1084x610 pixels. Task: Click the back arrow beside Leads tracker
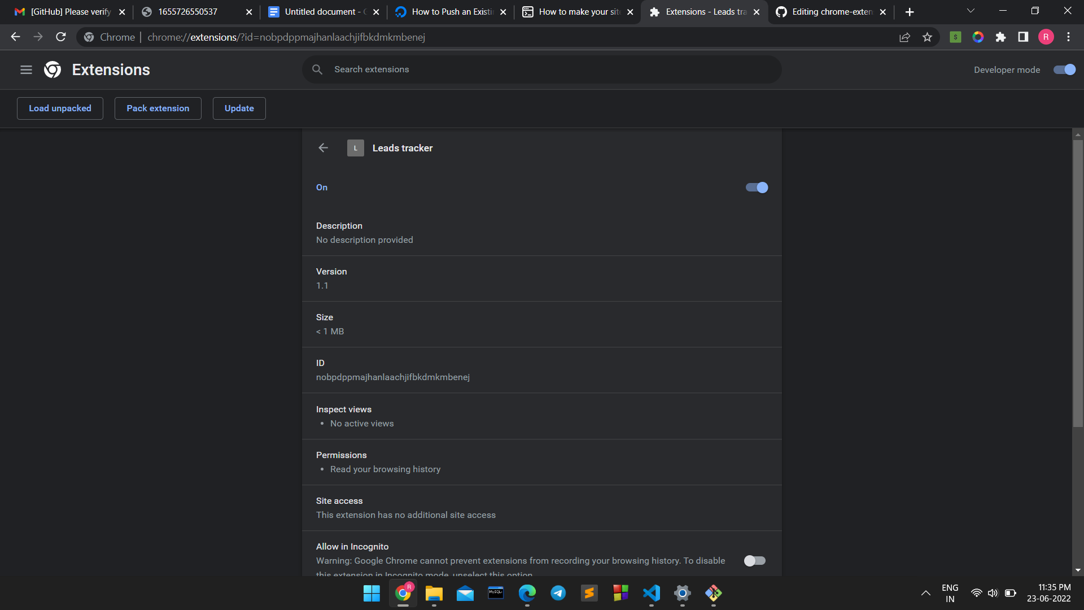point(322,147)
